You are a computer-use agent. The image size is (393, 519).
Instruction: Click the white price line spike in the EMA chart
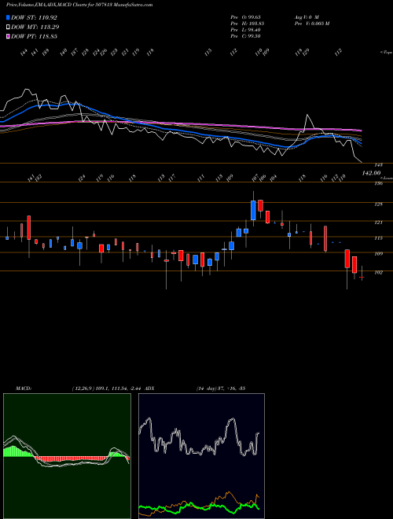point(307,116)
